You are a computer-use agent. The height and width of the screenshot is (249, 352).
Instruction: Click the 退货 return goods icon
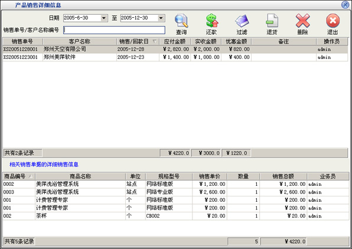pos(272,21)
